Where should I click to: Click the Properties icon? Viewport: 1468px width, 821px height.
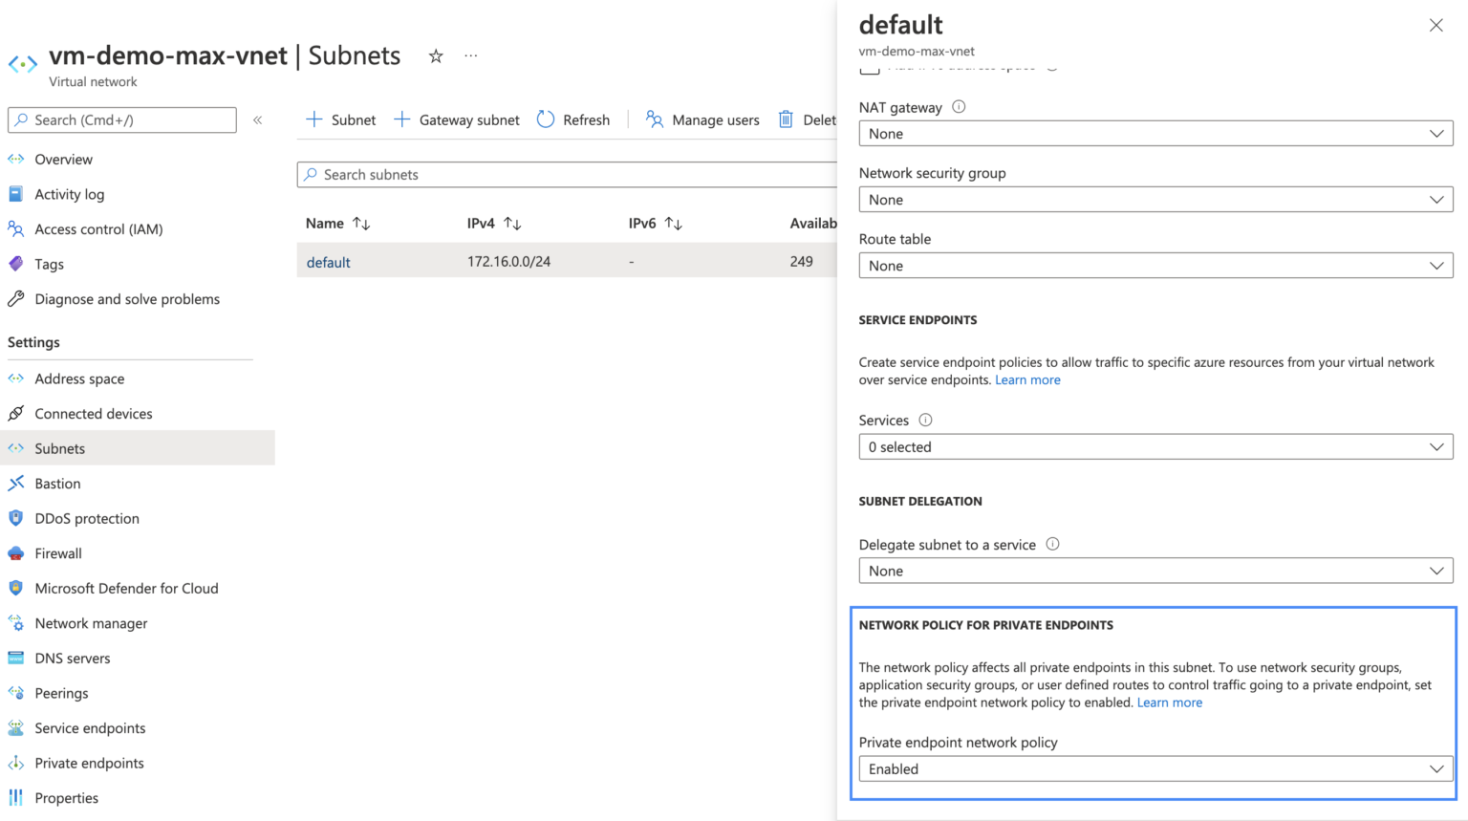tap(16, 798)
